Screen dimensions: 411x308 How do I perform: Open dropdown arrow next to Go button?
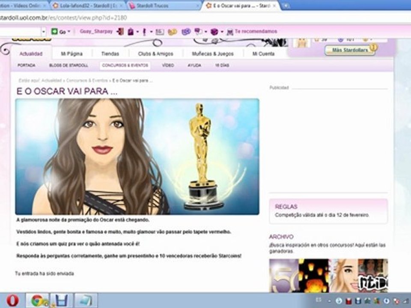(x=69, y=31)
